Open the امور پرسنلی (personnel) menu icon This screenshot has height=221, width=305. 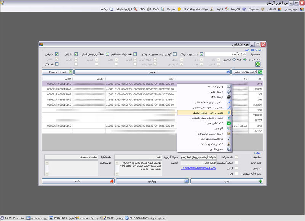(302, 9)
